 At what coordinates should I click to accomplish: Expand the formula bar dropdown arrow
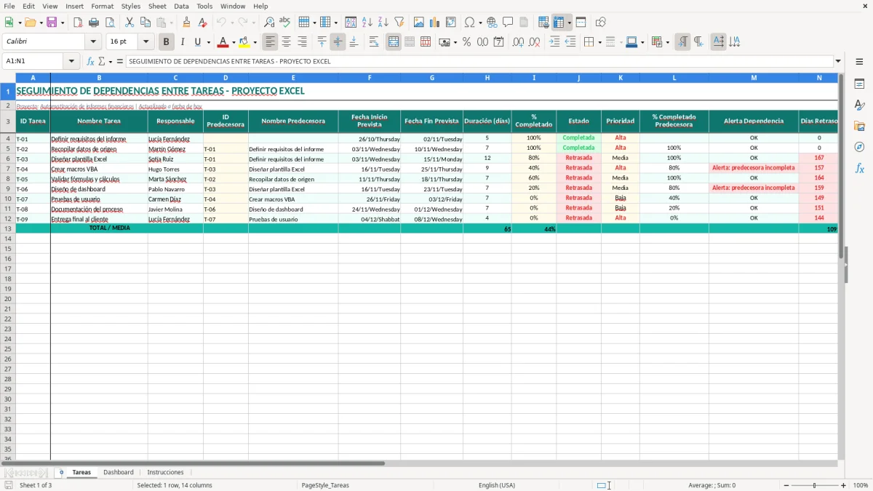[x=838, y=61]
